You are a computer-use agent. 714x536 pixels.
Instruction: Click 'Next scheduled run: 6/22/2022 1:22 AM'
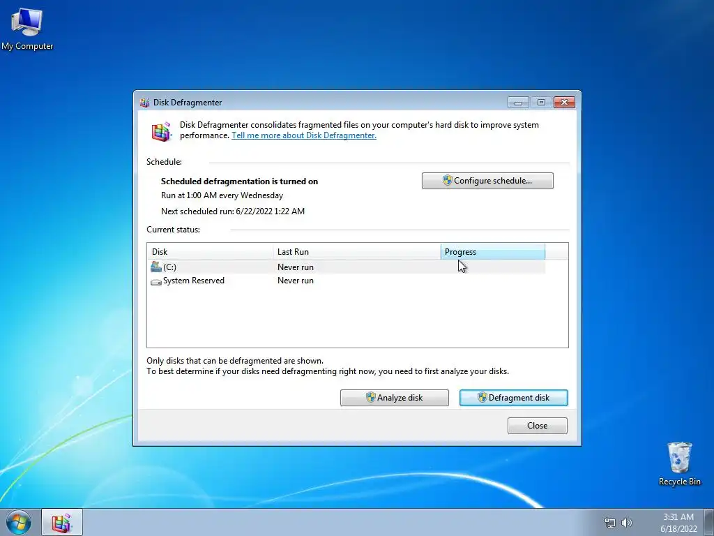click(233, 211)
